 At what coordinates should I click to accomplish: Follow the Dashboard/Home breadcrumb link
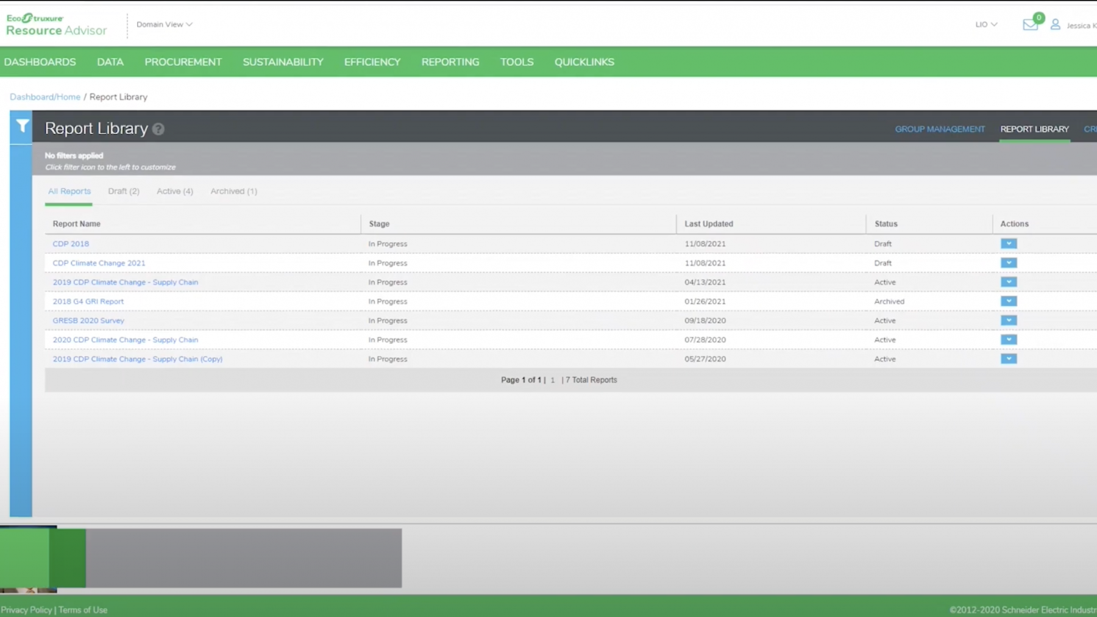tap(45, 97)
